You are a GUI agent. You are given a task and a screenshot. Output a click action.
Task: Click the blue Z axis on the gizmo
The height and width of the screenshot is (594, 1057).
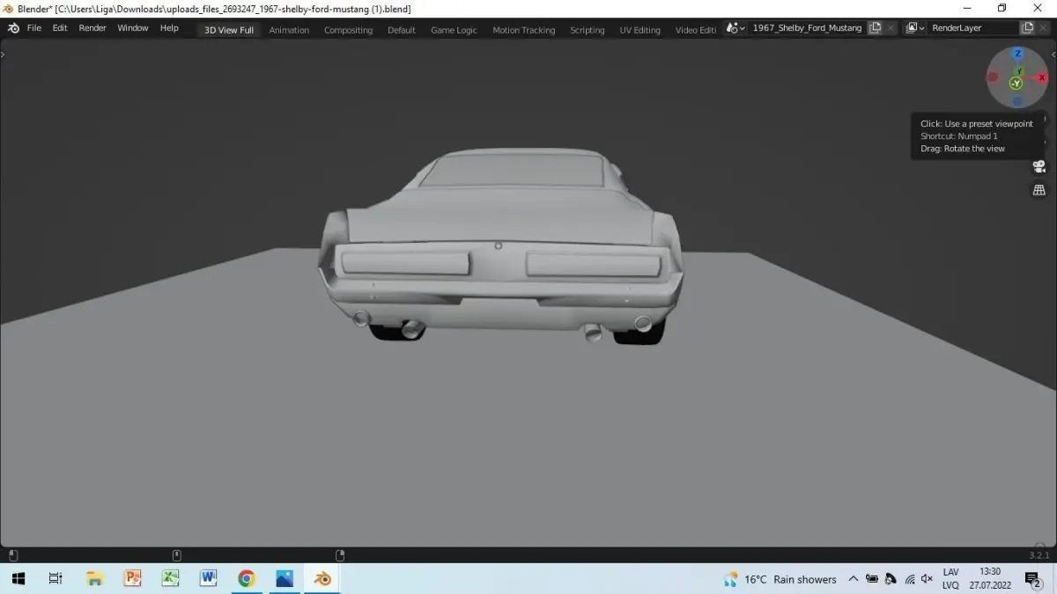(1017, 55)
